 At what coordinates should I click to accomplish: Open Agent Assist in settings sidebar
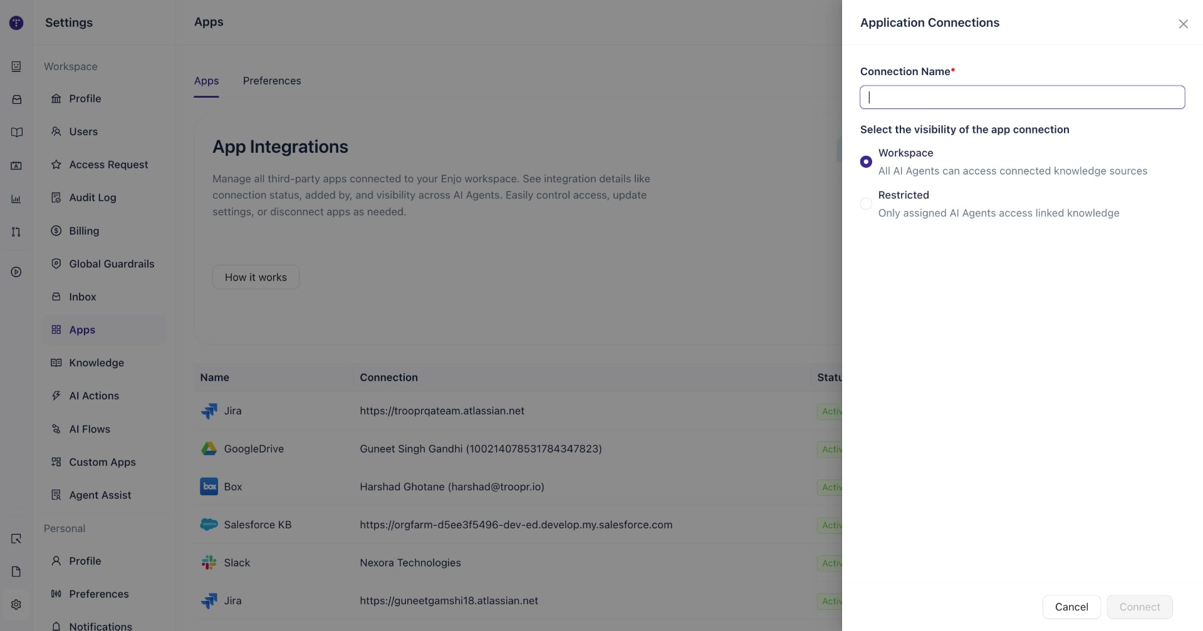[x=104, y=495]
